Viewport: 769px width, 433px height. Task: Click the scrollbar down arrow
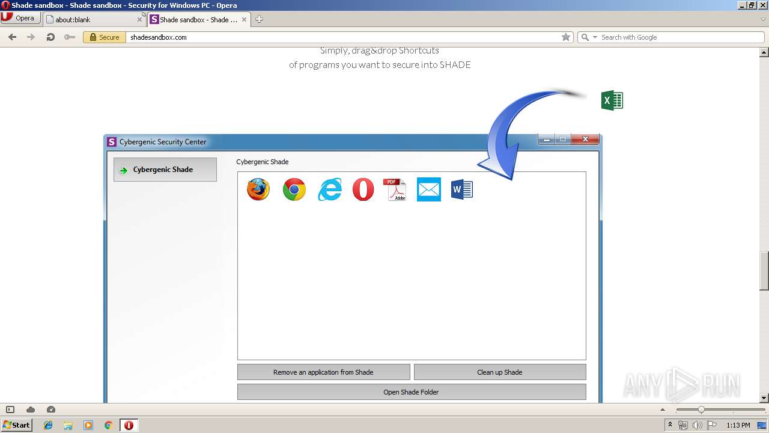point(764,398)
